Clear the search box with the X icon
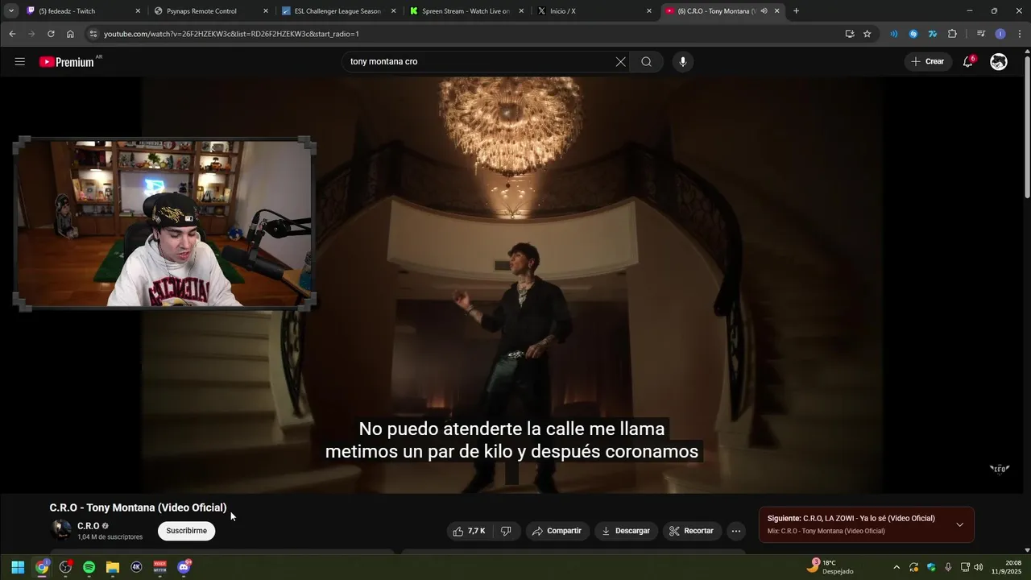This screenshot has height=580, width=1031. (x=621, y=62)
